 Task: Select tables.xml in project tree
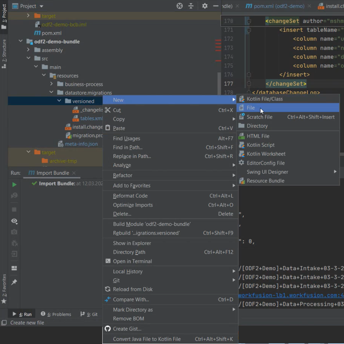pyautogui.click(x=88, y=118)
